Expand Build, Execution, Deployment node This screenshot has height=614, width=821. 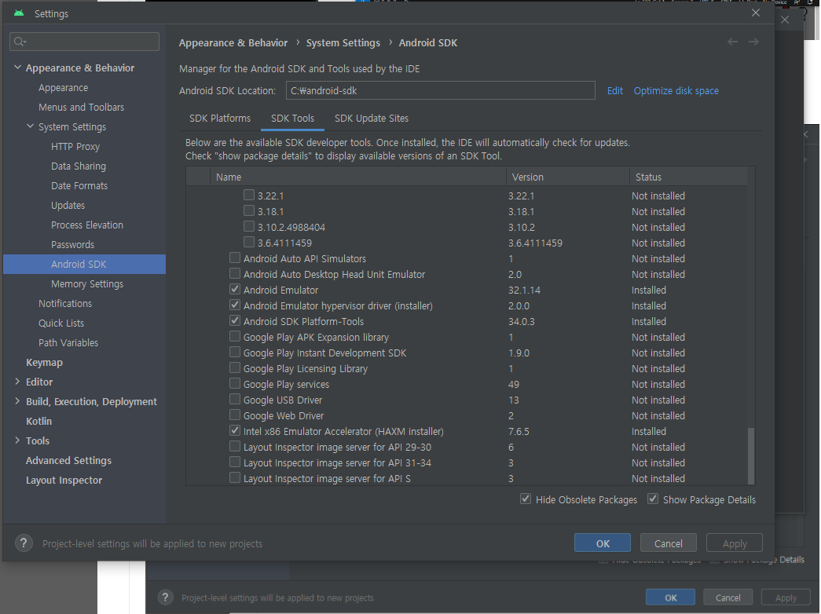coord(17,401)
